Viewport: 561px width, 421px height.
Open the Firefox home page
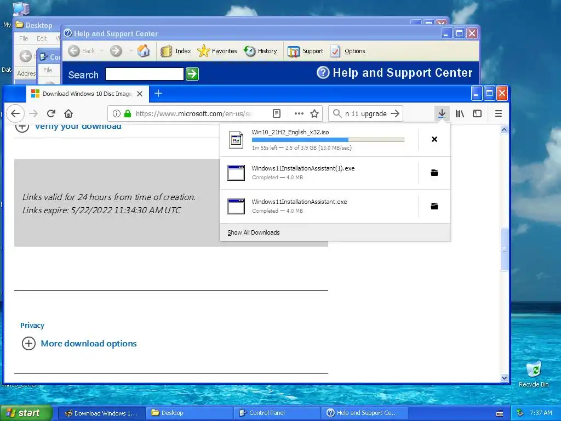click(68, 114)
